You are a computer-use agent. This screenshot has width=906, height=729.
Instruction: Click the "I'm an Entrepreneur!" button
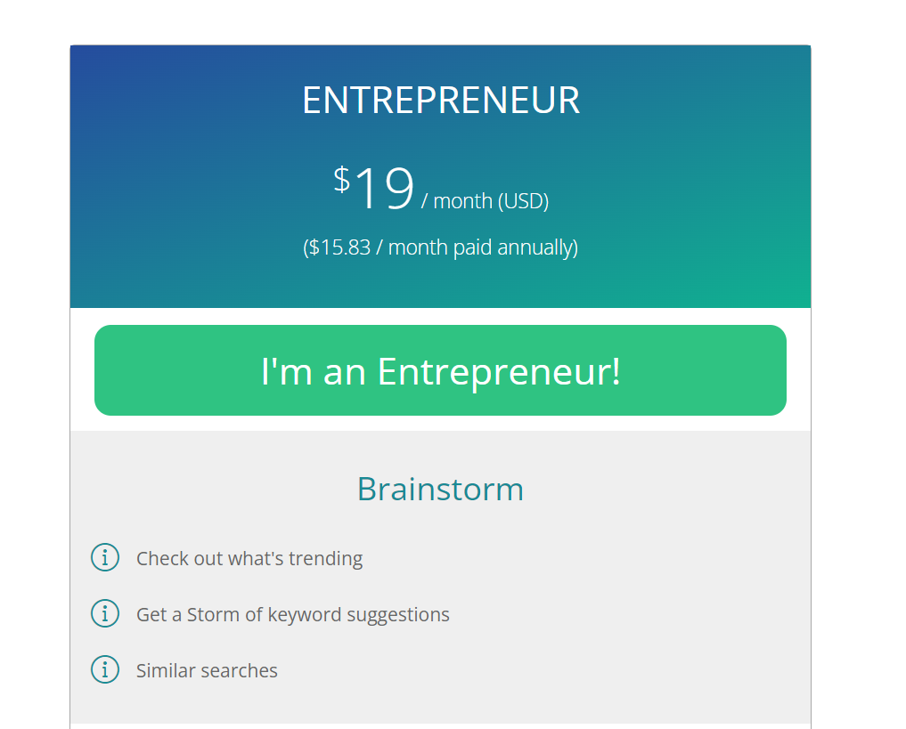[440, 370]
